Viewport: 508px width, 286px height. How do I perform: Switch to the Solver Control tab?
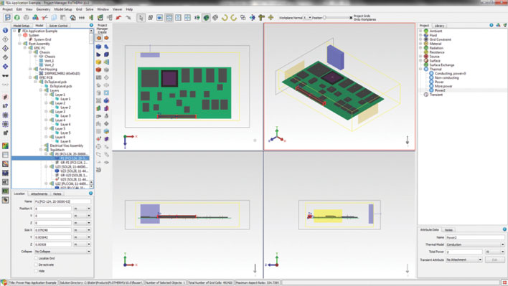click(x=58, y=26)
